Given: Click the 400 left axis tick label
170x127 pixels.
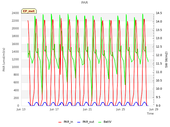Looking at the screenshot, I should click(16, 90).
